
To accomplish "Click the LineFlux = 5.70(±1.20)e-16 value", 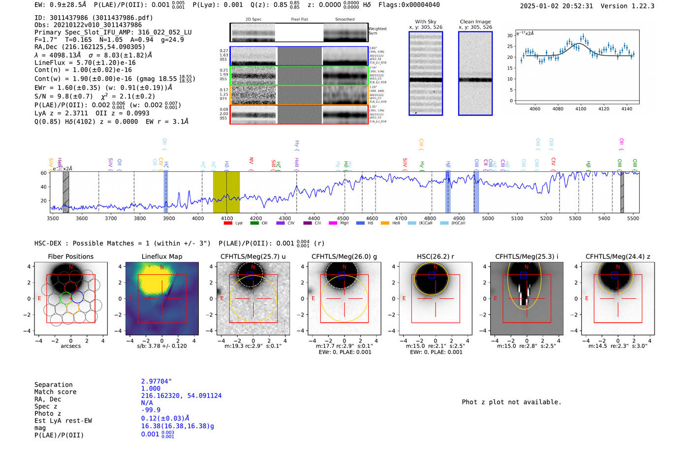I will click(85, 63).
